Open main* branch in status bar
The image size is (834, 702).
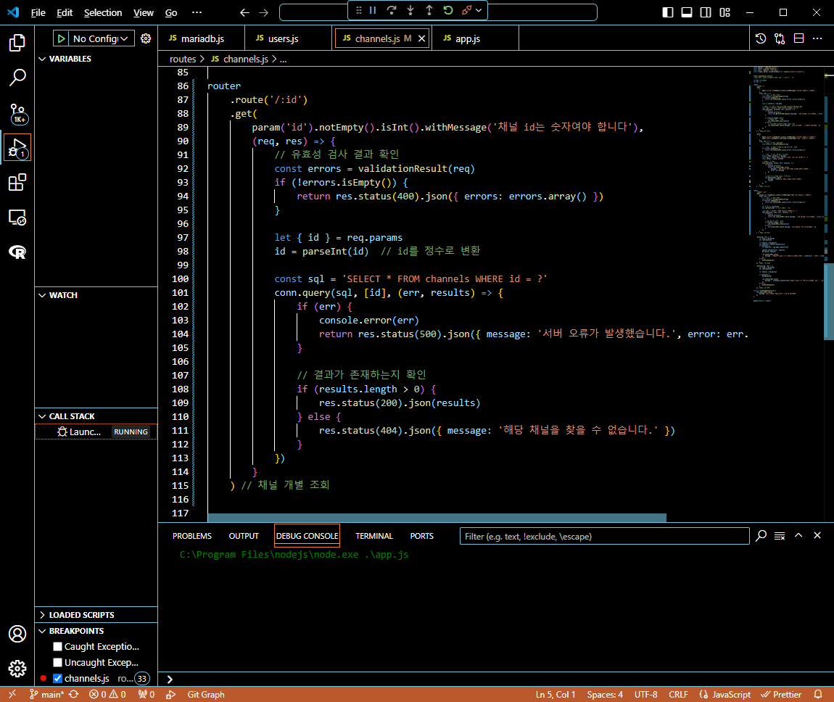click(x=47, y=695)
